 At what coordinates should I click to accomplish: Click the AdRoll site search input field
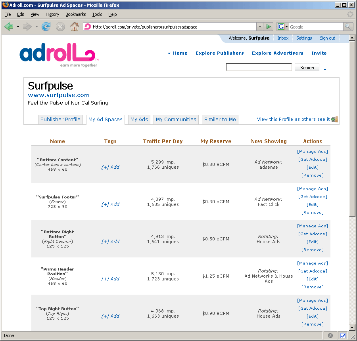coord(259,67)
